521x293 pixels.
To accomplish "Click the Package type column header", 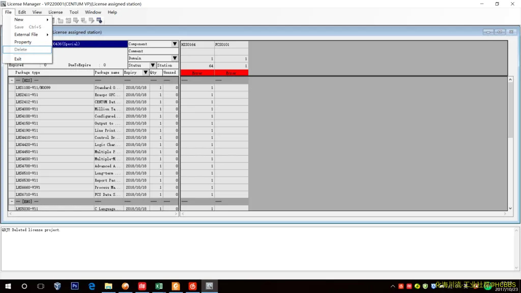I will pyautogui.click(x=51, y=72).
